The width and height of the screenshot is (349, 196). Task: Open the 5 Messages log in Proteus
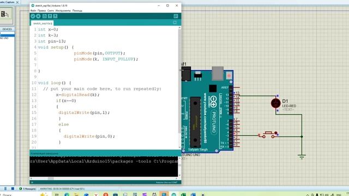click(x=27, y=189)
